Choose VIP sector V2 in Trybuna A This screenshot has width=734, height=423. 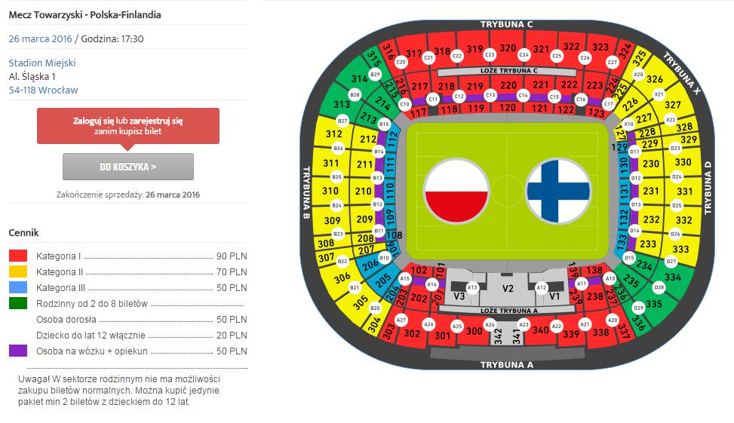click(x=508, y=289)
